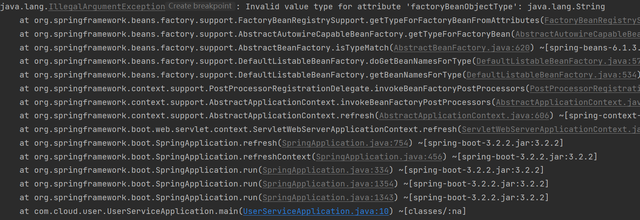The width and height of the screenshot is (640, 220).
Task: Open the AbstractApplicationContext.java:606 link
Action: [x=464, y=116]
